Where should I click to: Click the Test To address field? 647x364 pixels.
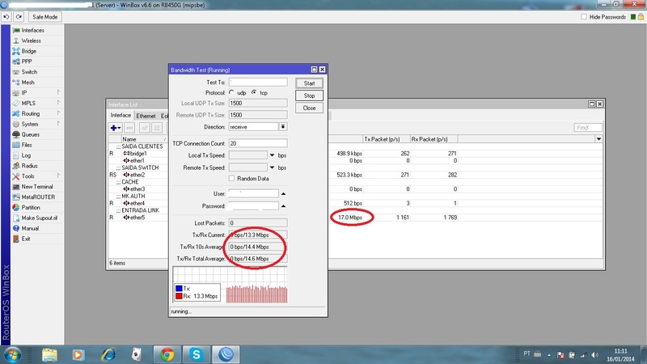coord(258,83)
